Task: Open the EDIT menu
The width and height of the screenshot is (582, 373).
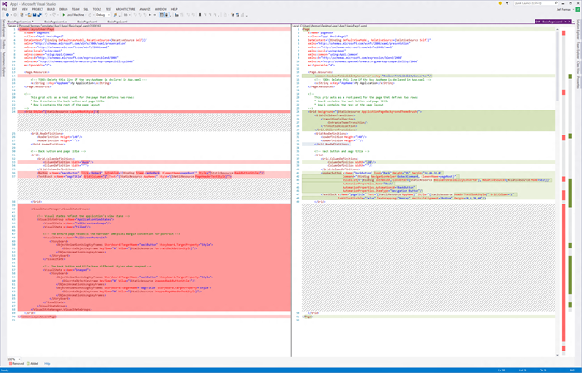Action: coord(14,9)
